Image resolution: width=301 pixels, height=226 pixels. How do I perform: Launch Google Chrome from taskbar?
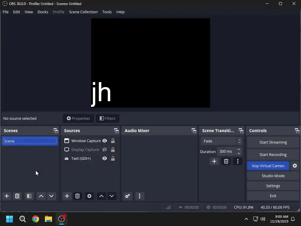[36, 219]
